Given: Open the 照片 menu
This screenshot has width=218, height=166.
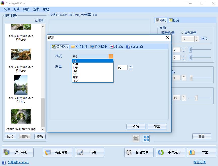Looking at the screenshot, I should (x=16, y=9).
